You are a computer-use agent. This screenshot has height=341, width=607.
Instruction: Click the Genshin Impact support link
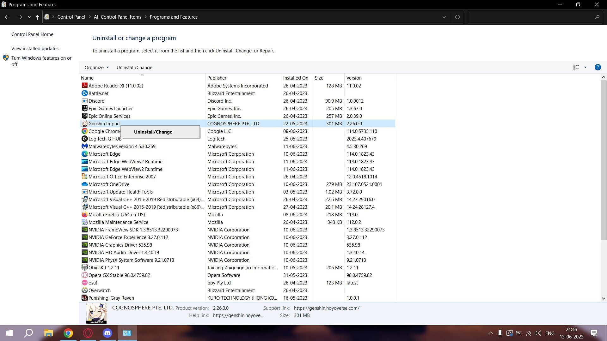coord(327,308)
